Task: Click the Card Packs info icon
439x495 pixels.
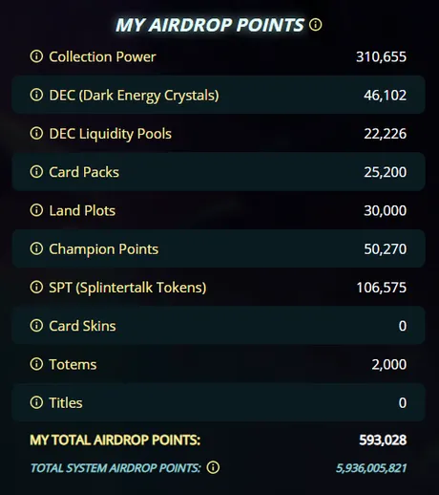Action: (36, 172)
